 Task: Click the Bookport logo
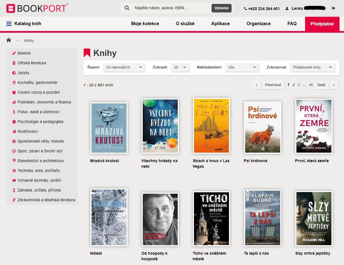(x=37, y=8)
